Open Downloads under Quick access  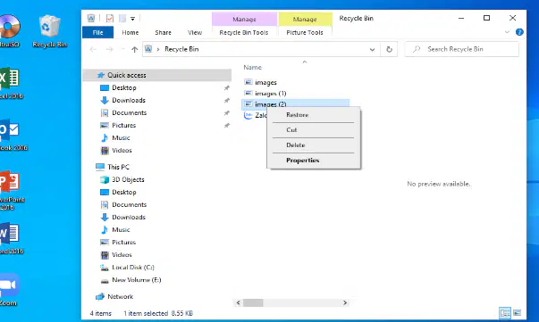click(x=128, y=100)
